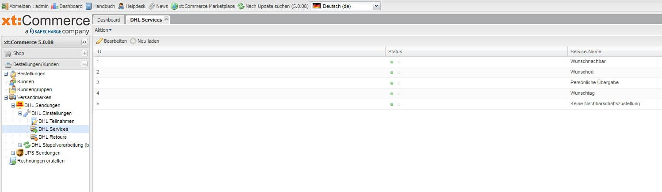662x192 pixels.
Task: Click the DHL Services tree icon
Action: 34,129
